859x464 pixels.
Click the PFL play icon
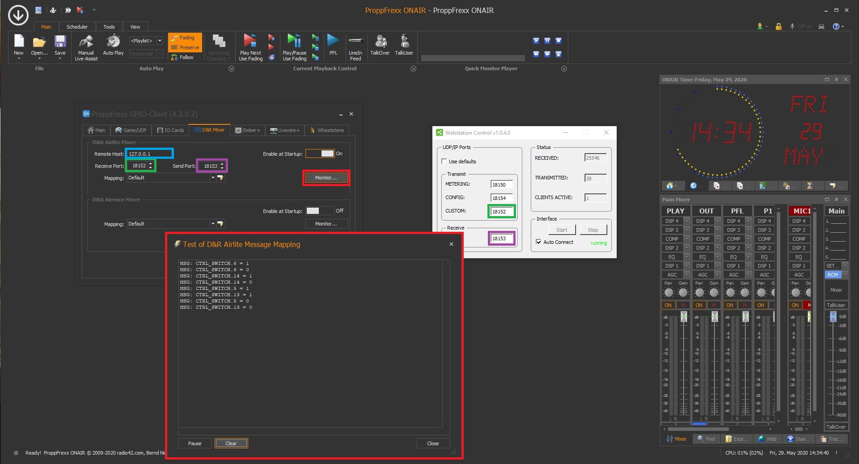(x=333, y=42)
